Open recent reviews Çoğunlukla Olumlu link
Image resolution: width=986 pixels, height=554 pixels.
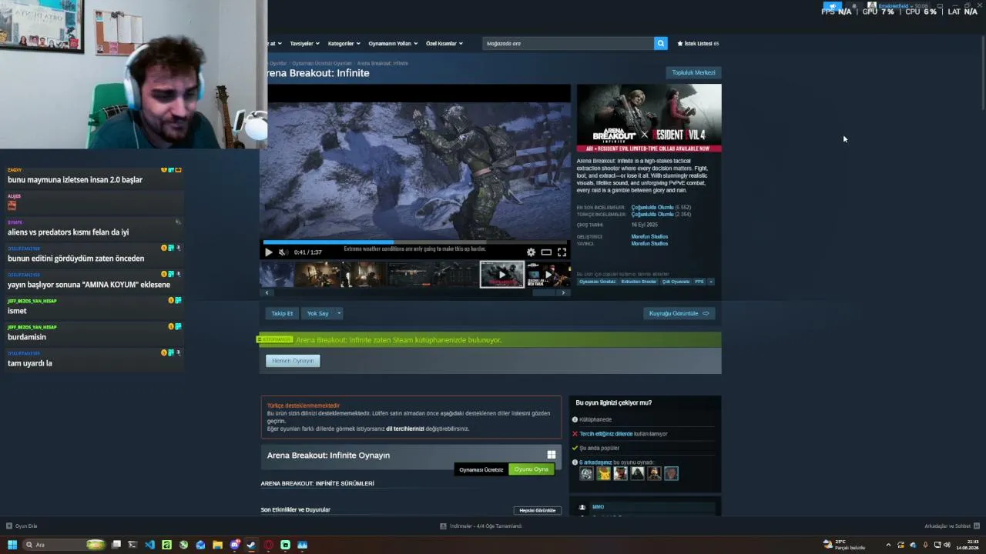652,207
